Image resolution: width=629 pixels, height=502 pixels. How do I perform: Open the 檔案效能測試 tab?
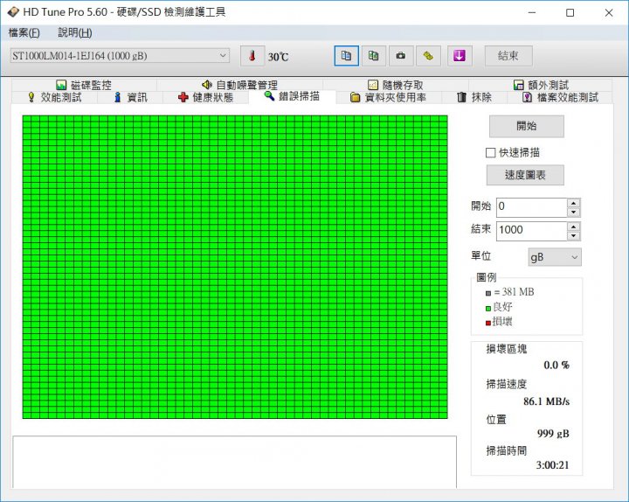[x=560, y=97]
